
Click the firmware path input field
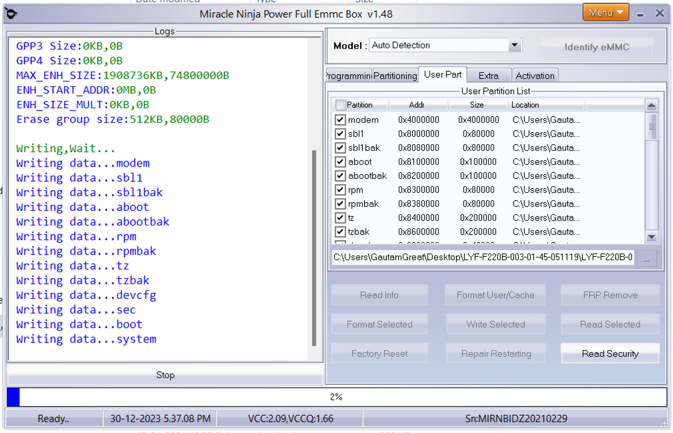(483, 257)
